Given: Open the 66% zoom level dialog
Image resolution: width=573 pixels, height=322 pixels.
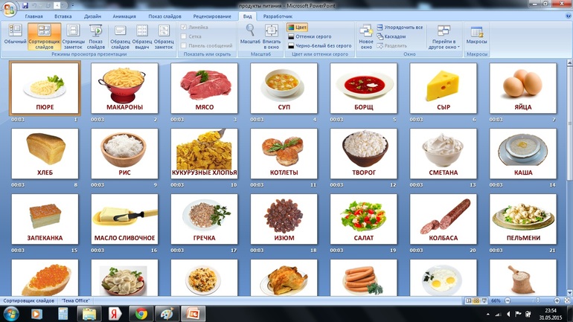Looking at the screenshot, I should [x=496, y=300].
